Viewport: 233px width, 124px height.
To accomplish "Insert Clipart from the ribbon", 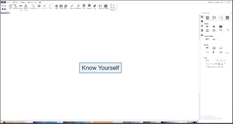I will (x=61, y=7).
